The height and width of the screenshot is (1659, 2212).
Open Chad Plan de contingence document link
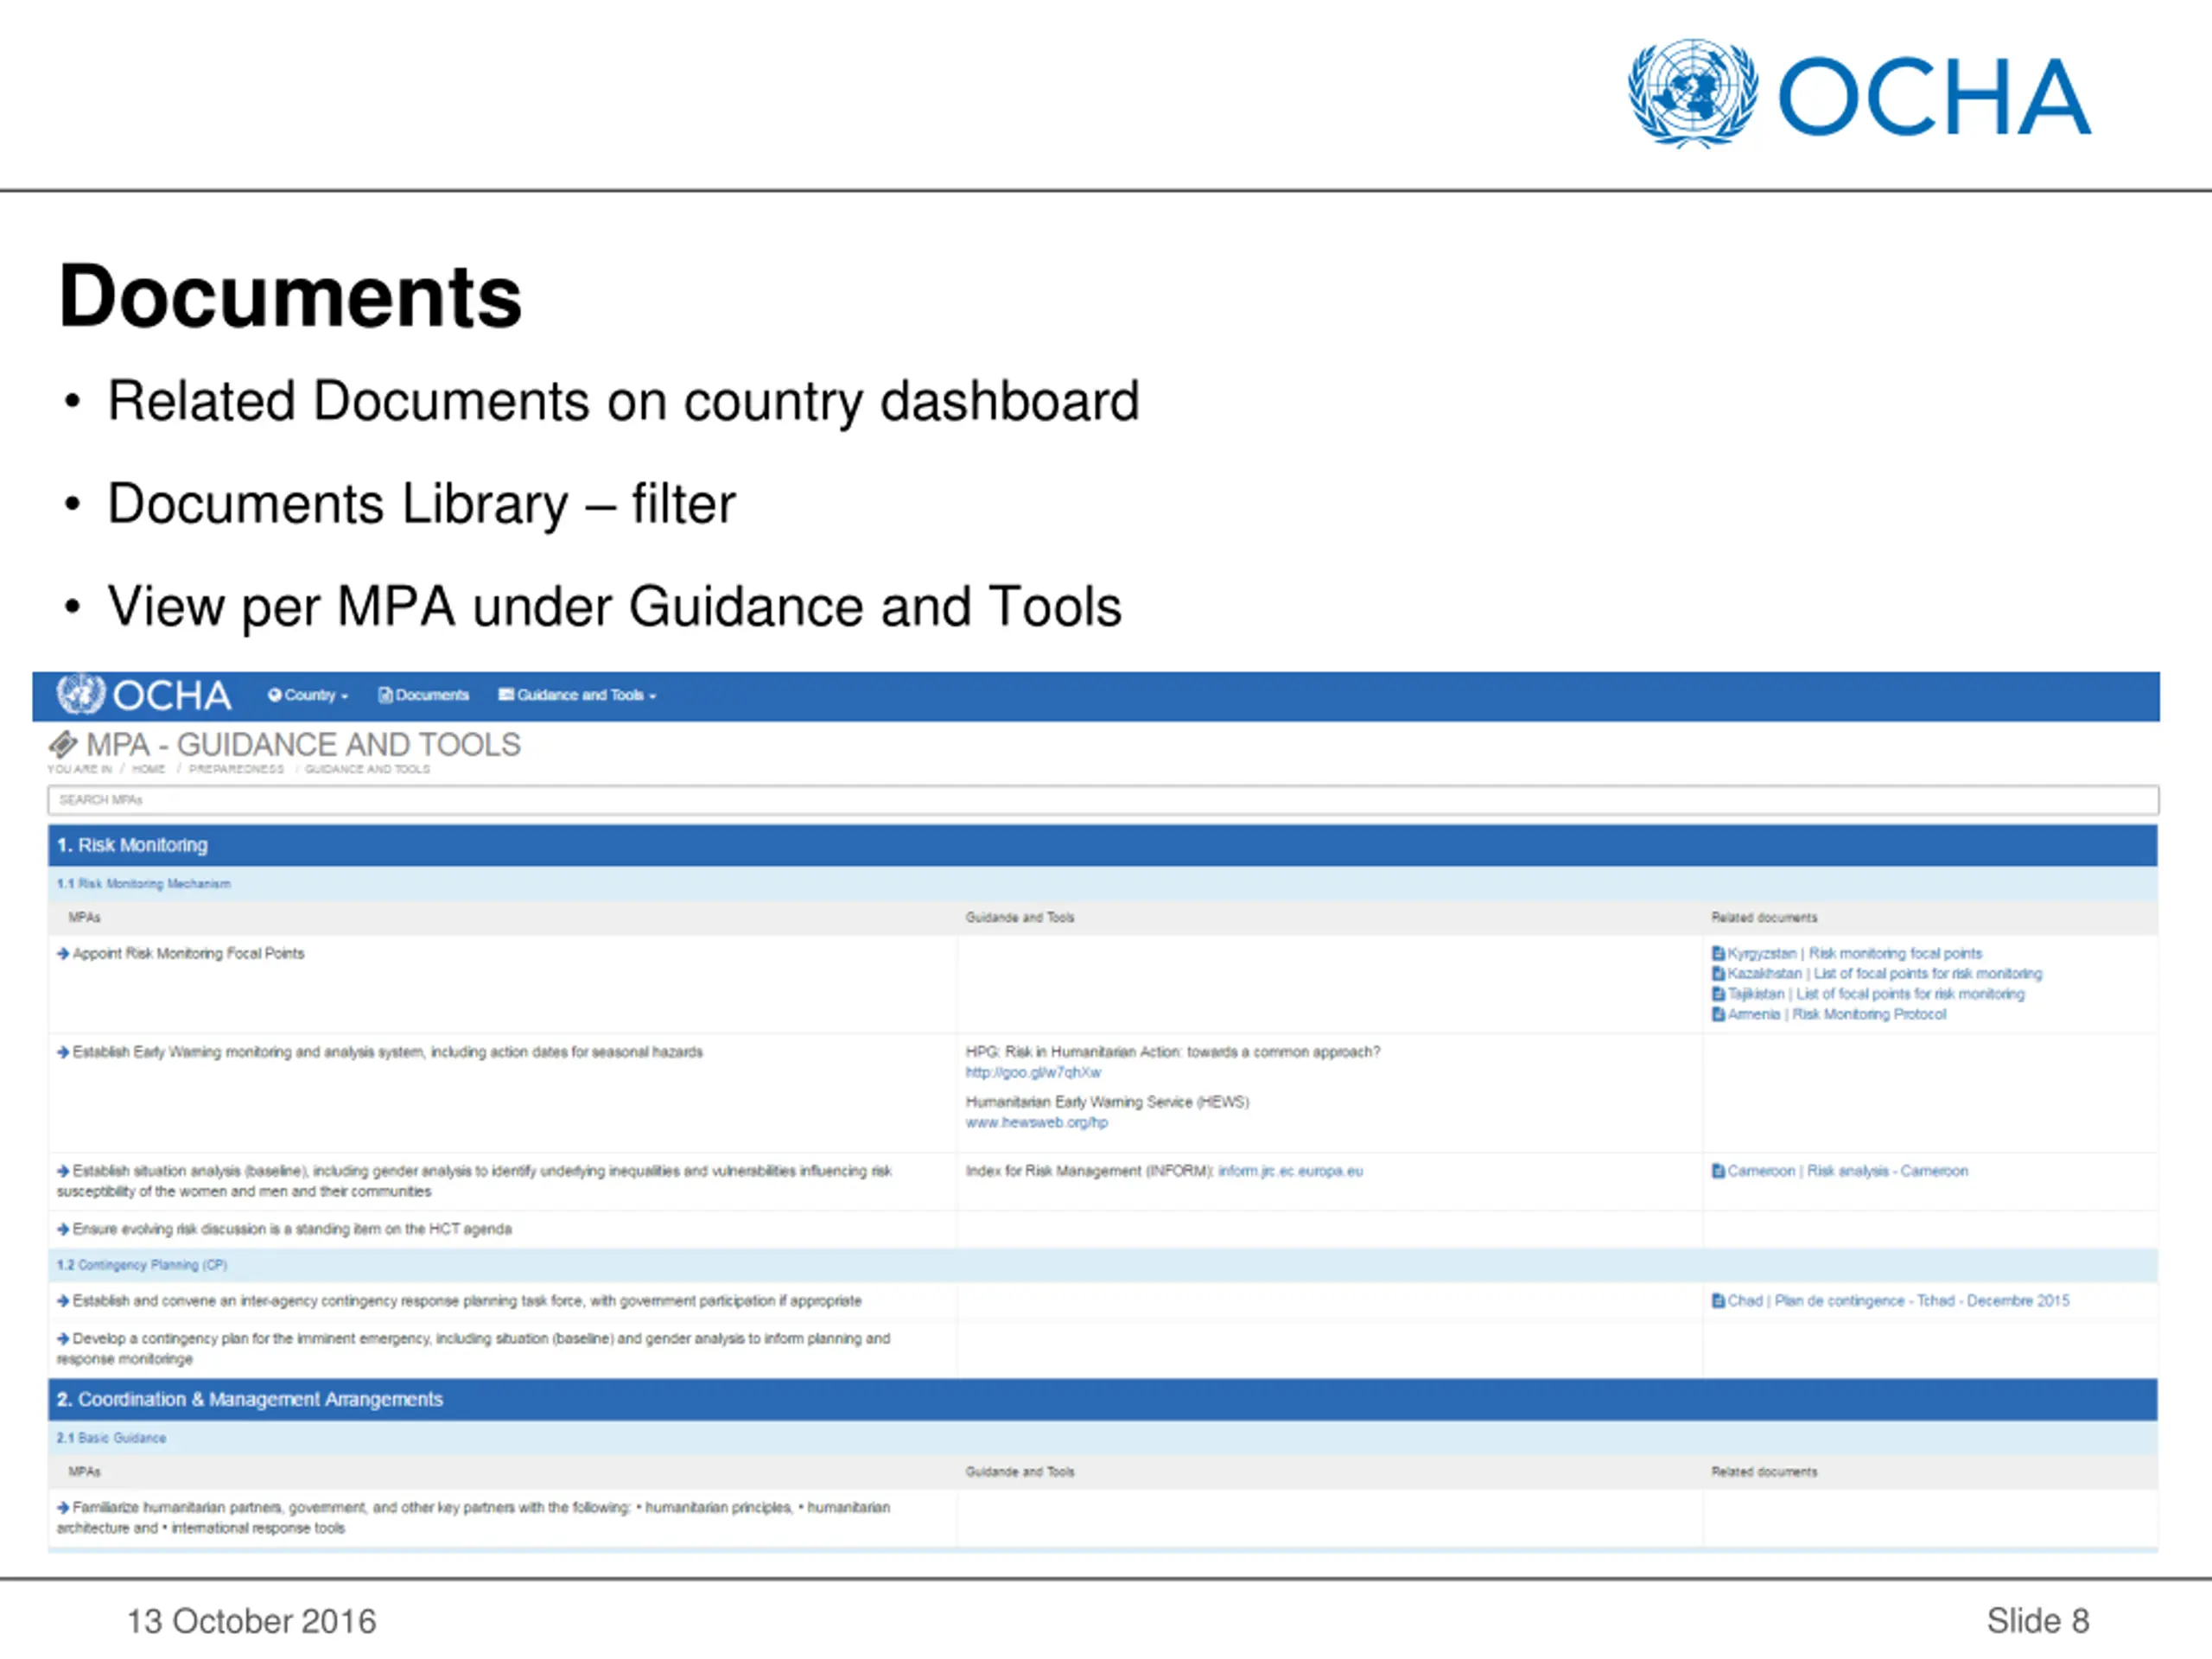[1899, 1301]
